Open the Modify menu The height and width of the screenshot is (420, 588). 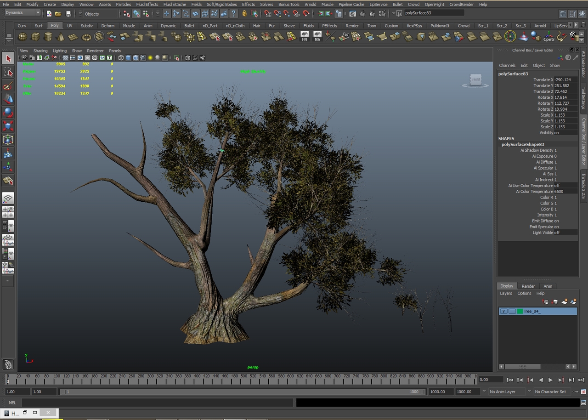pyautogui.click(x=32, y=4)
